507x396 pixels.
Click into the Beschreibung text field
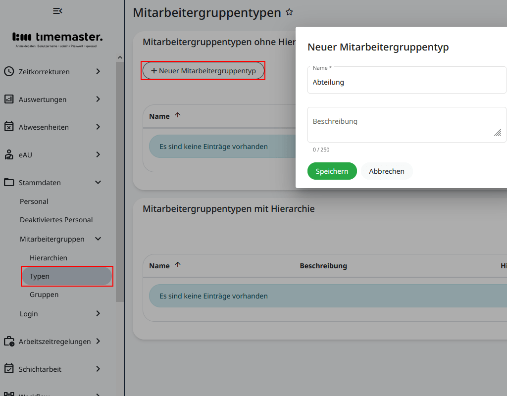(406, 124)
